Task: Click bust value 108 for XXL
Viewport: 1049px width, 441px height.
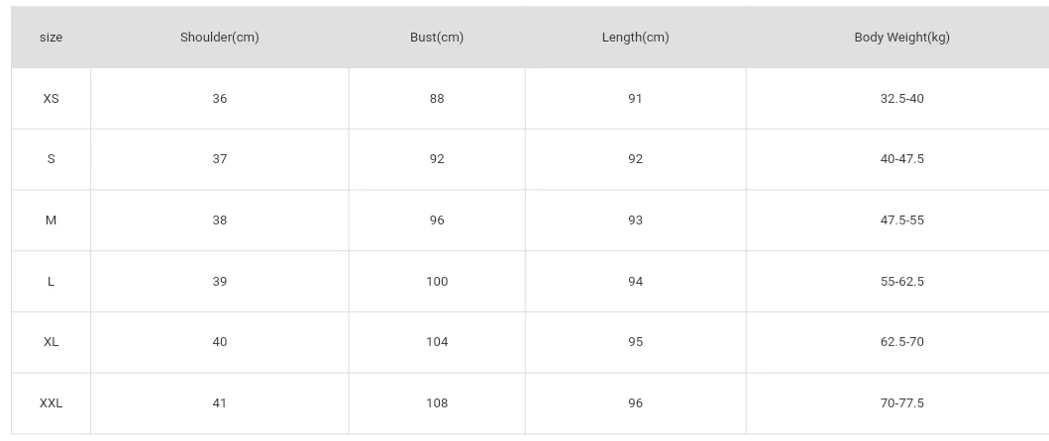Action: click(x=437, y=403)
